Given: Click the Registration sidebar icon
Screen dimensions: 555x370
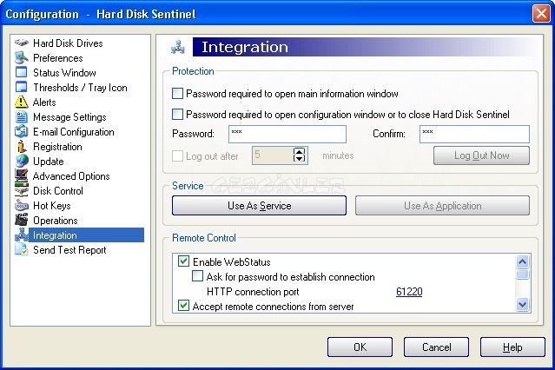Looking at the screenshot, I should point(21,146).
